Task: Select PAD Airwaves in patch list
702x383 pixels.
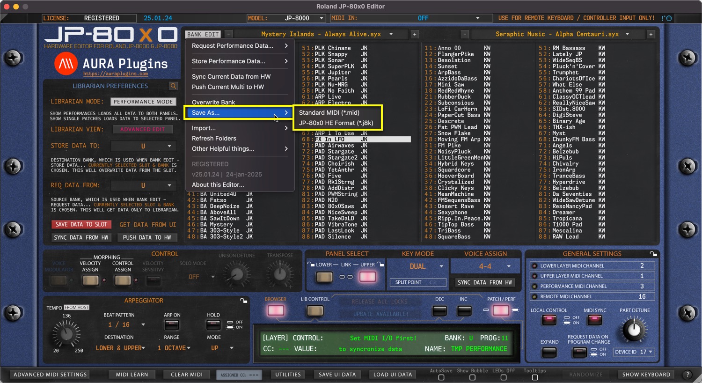Action: (x=334, y=146)
